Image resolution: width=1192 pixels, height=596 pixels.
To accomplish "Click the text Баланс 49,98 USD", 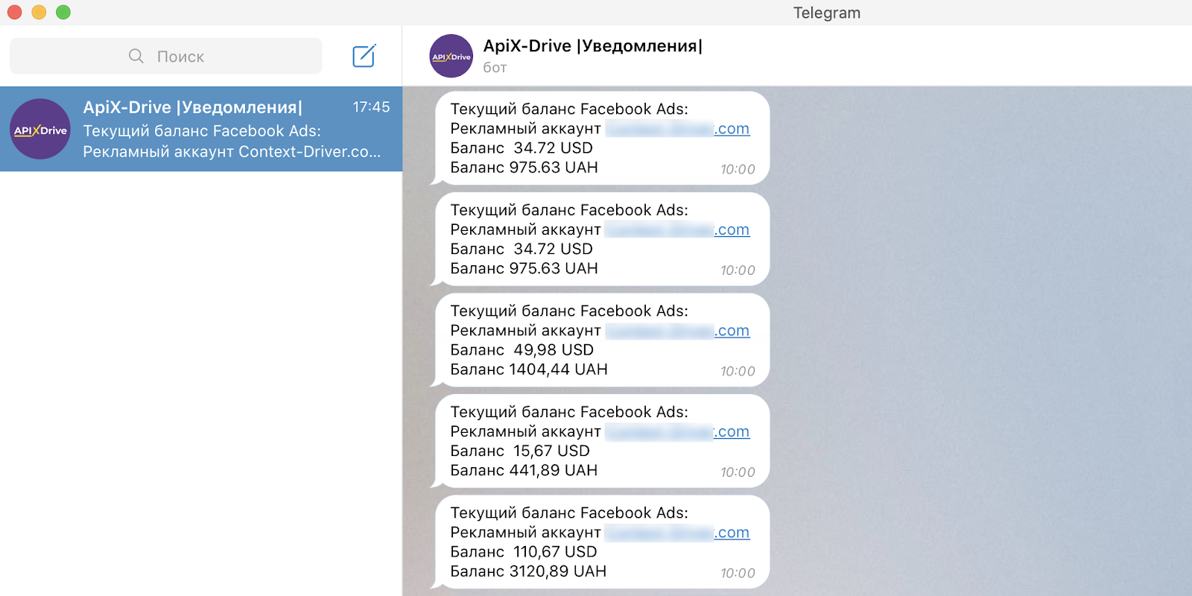I will click(x=522, y=350).
